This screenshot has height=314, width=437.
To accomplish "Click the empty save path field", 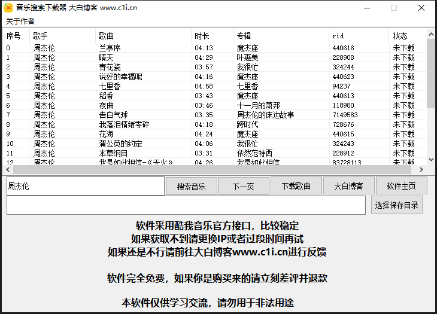I will tap(186, 205).
